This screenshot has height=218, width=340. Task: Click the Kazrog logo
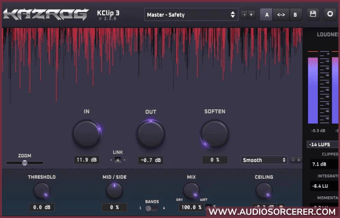coord(46,14)
